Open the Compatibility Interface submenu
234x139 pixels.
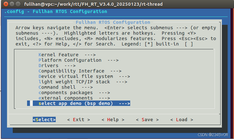(80, 71)
